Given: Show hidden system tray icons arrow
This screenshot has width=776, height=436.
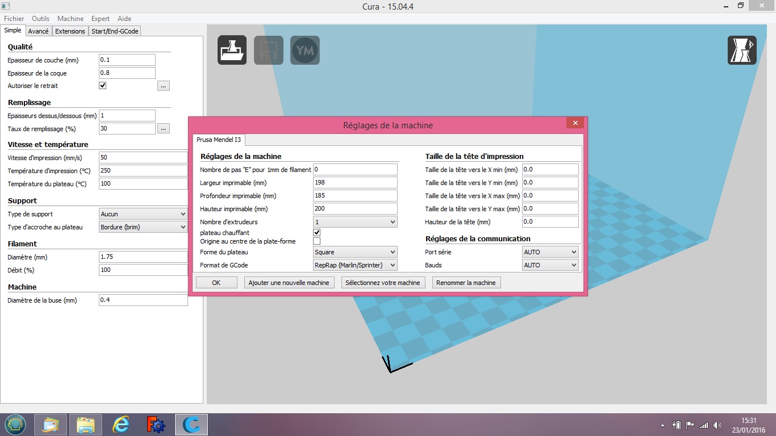Looking at the screenshot, I should (662, 425).
